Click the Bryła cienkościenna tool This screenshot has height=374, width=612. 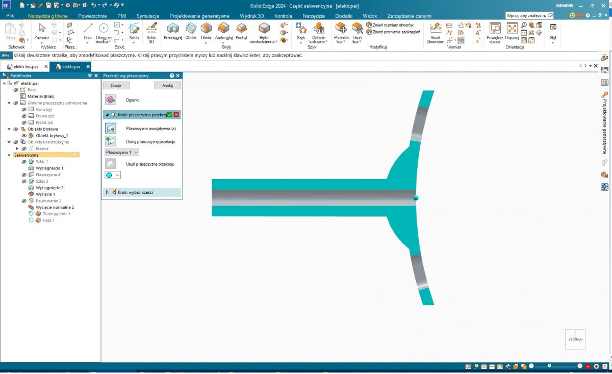(264, 33)
